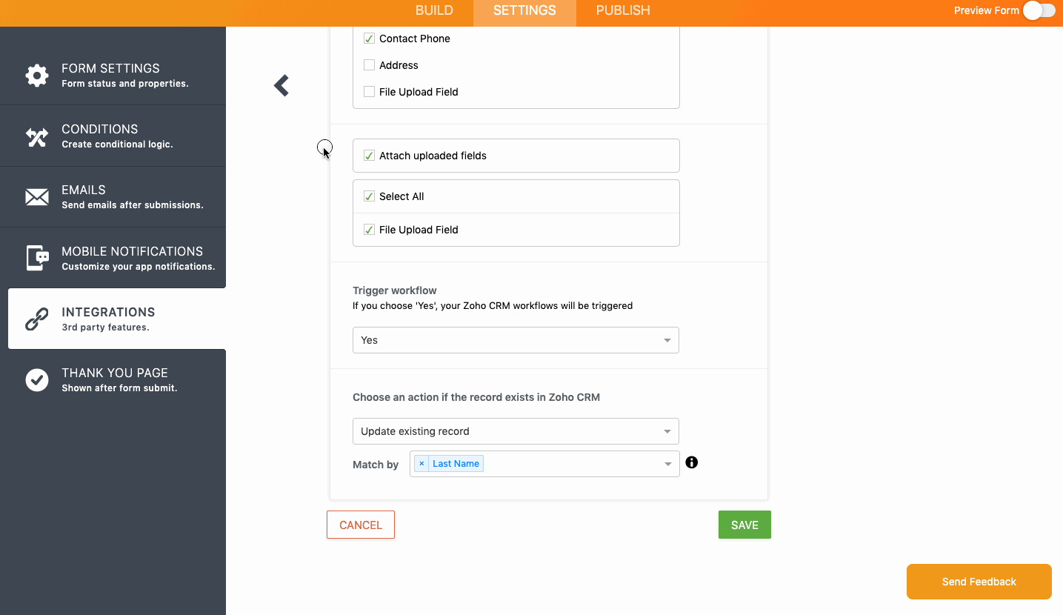The image size is (1063, 615).
Task: Click the Match by info icon
Action: point(692,462)
